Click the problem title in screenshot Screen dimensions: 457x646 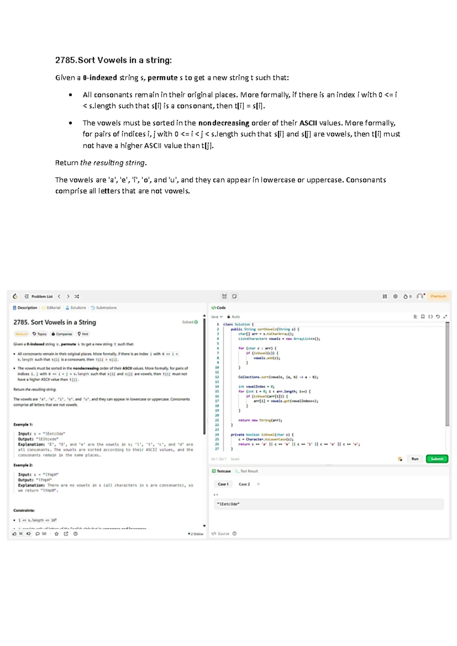[55, 322]
